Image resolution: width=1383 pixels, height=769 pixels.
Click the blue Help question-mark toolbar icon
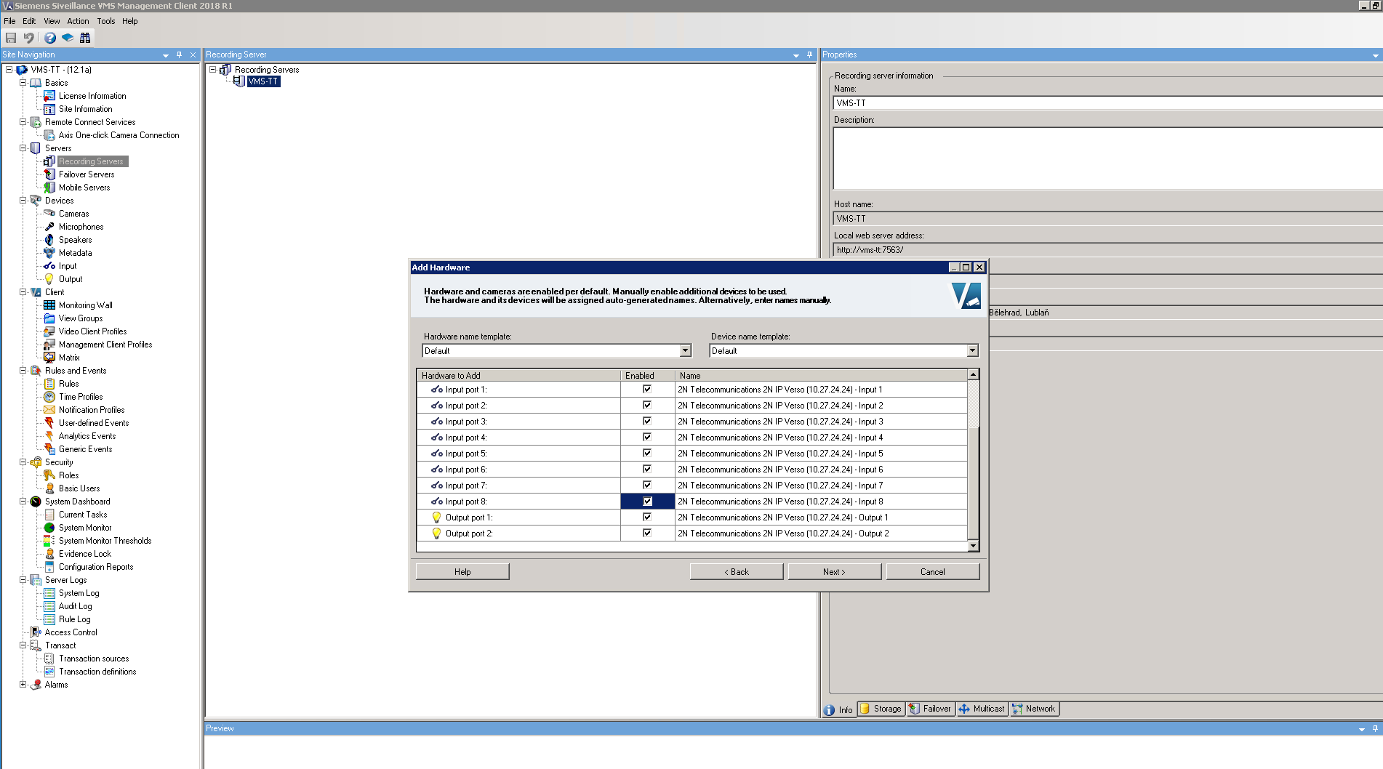(x=49, y=38)
